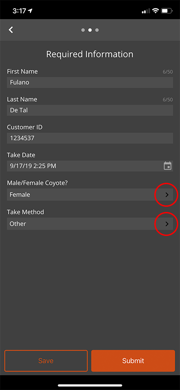The image size is (180, 390).
Task: Open the Other take method field
Action: click(90, 224)
